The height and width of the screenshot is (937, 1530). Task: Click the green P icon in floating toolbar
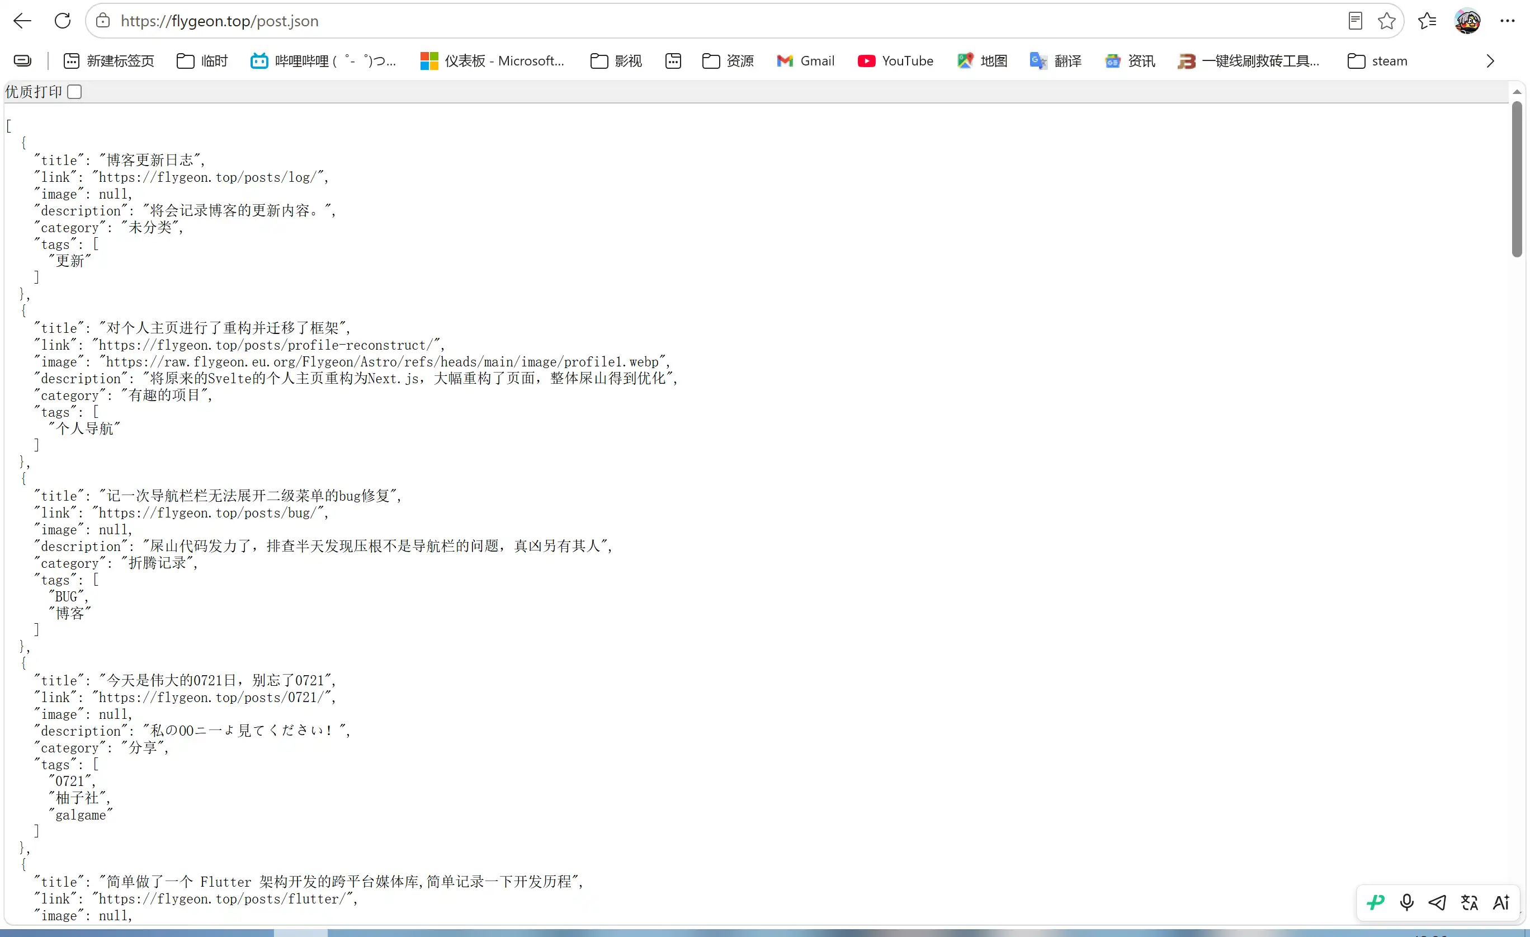[1376, 902]
